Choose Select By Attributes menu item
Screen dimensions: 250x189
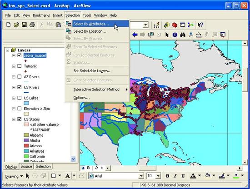coord(97,24)
